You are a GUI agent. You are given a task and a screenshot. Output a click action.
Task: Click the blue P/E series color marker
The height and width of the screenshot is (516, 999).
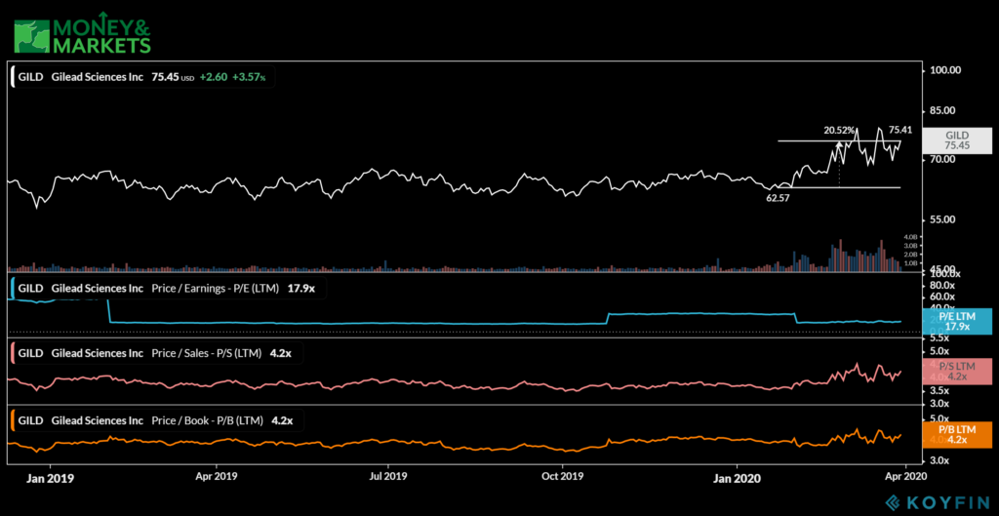[12, 289]
